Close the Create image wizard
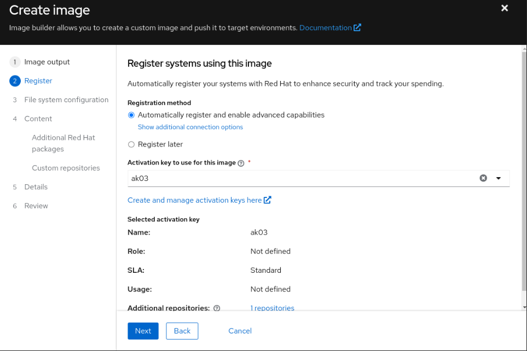Image resolution: width=527 pixels, height=351 pixels. (x=505, y=8)
